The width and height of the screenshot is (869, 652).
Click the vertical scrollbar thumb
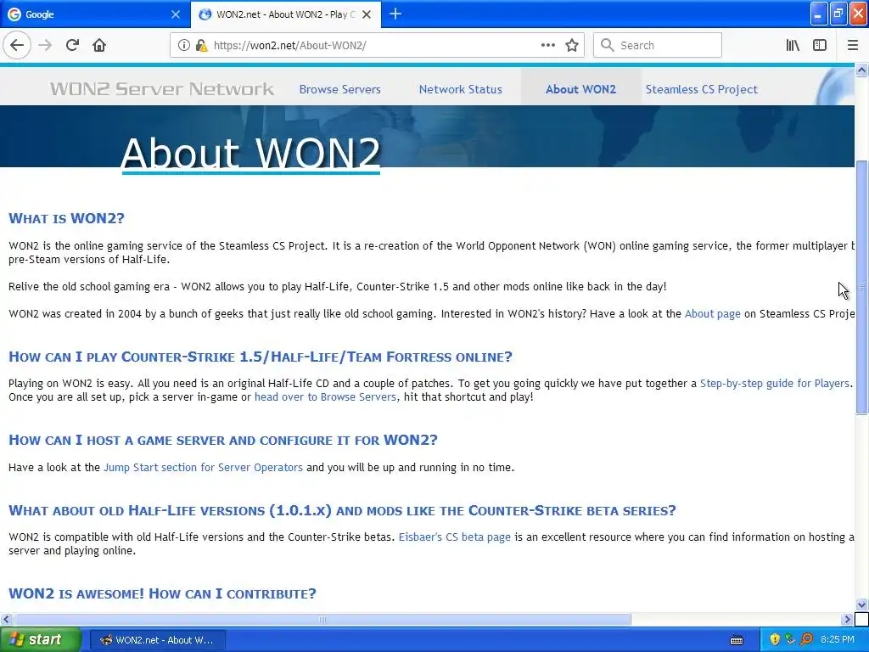tap(861, 287)
